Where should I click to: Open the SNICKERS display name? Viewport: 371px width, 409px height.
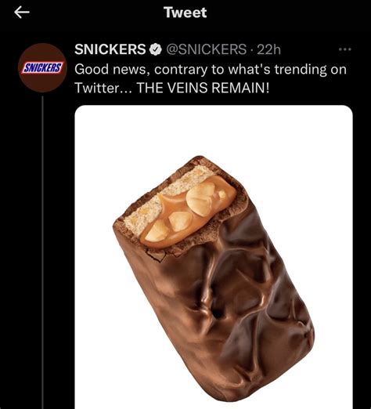[110, 49]
